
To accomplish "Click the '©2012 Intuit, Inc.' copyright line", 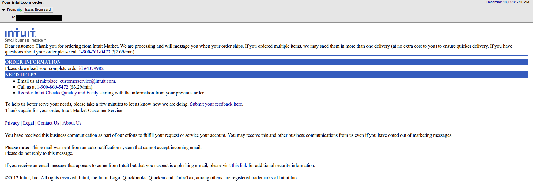I will click(x=151, y=178).
